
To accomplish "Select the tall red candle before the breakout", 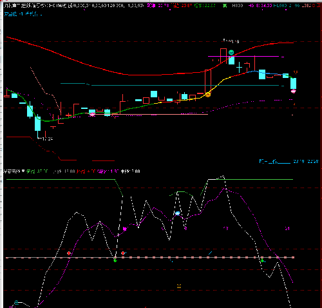I will pos(208,81).
